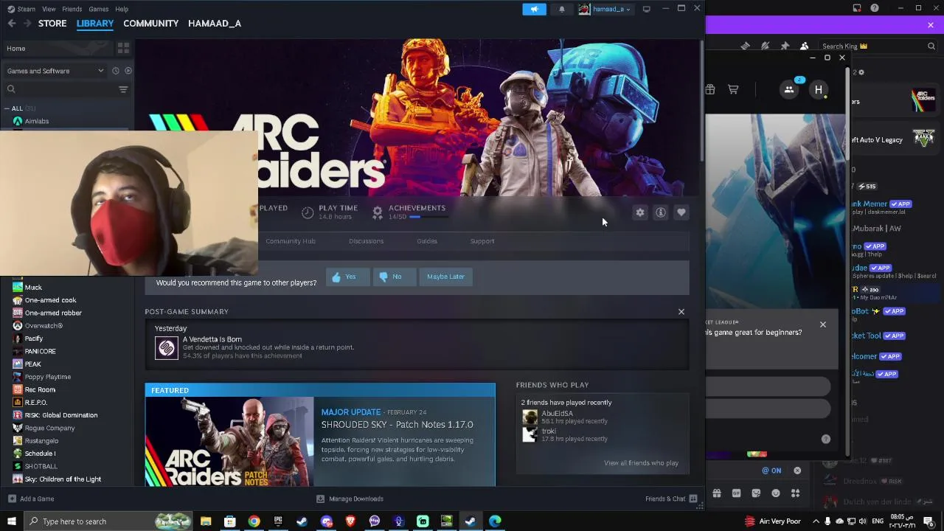Select Aimlabs in game list
This screenshot has height=531, width=944.
(37, 121)
